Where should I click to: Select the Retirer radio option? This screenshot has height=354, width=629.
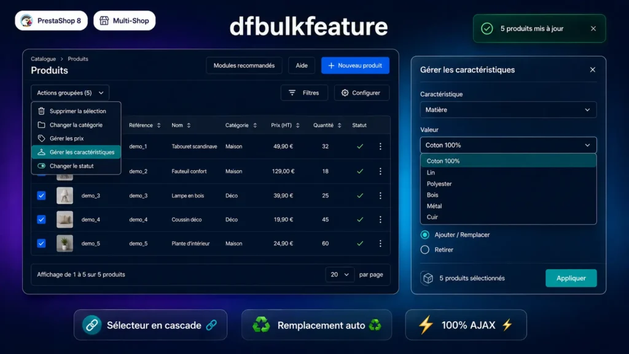425,250
